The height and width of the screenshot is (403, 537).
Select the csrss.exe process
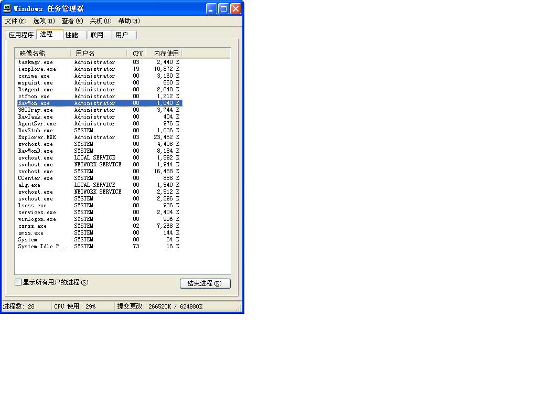pos(99,226)
